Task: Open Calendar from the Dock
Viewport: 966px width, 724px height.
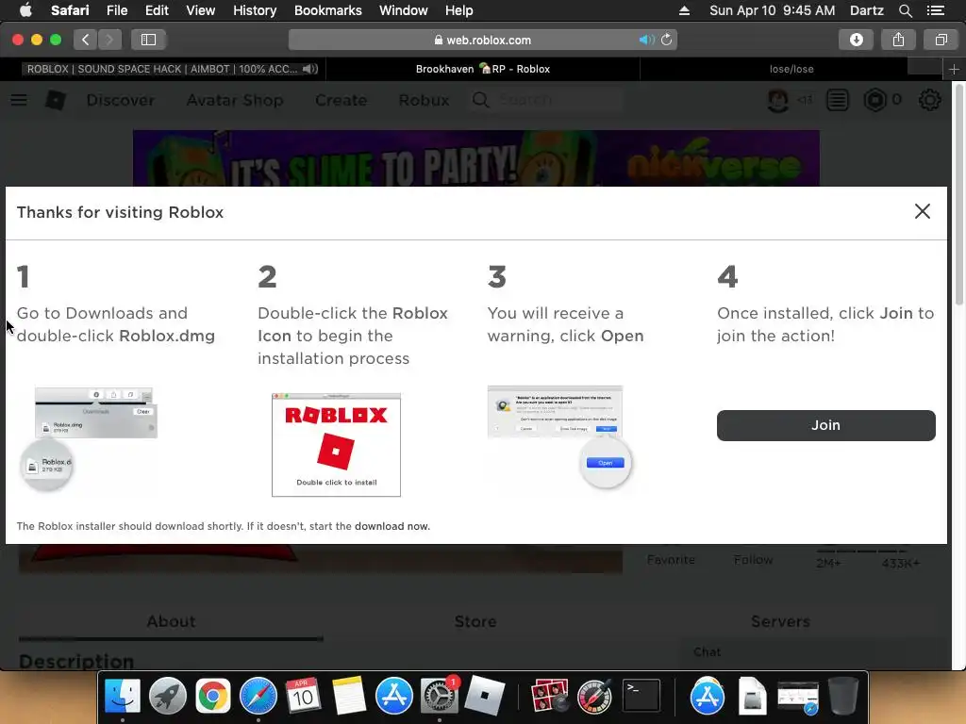Action: [303, 697]
